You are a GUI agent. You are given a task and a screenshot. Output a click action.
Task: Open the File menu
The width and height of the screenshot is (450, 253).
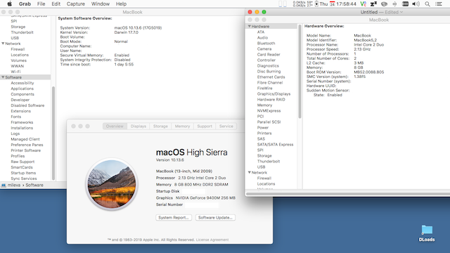[41, 4]
